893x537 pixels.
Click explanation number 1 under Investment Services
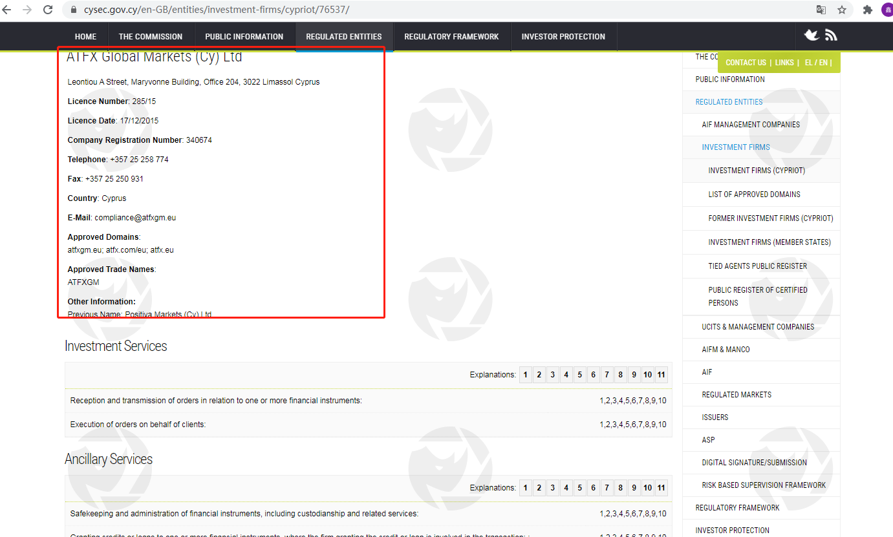tap(526, 375)
